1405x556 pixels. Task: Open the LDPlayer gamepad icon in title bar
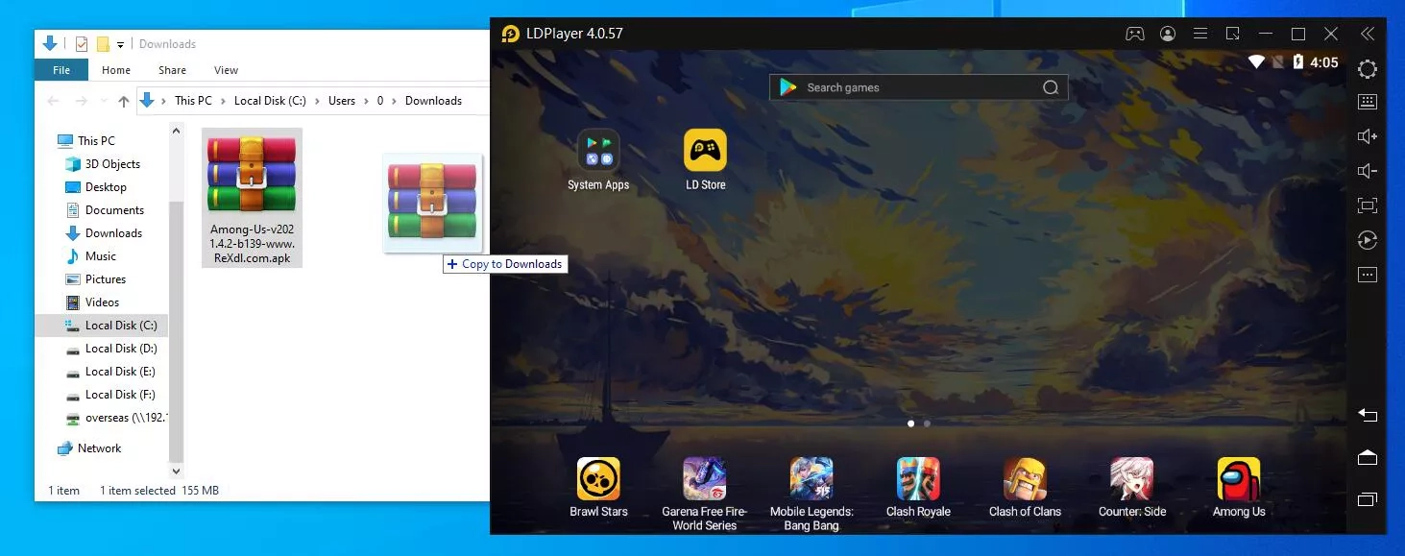click(1135, 34)
